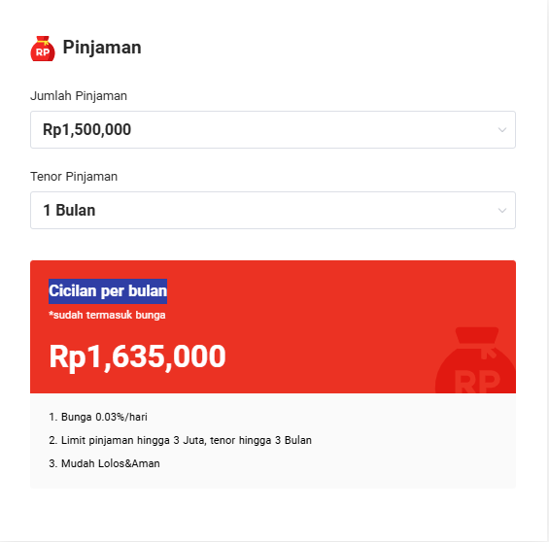
Task: Click the 1 Bulan tenor field
Action: (x=273, y=210)
